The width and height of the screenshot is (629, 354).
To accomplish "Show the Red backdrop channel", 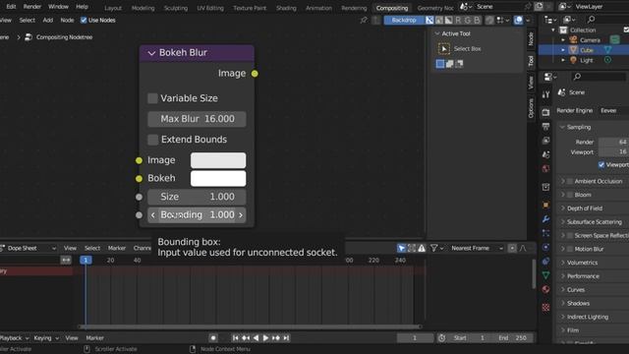I will coord(458,20).
